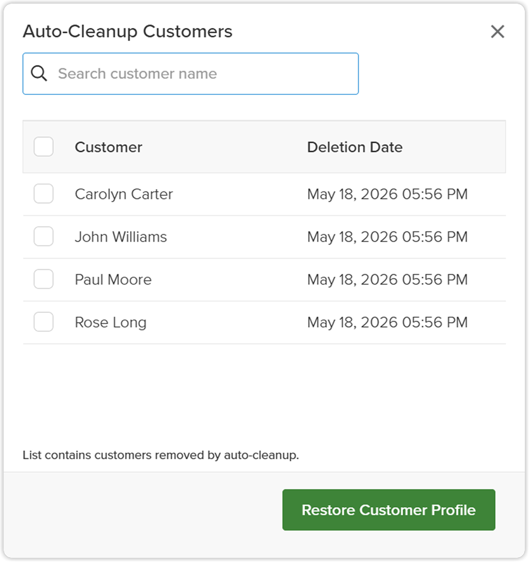Click the Restore Customer Profile button
This screenshot has width=529, height=562.
coord(389,510)
